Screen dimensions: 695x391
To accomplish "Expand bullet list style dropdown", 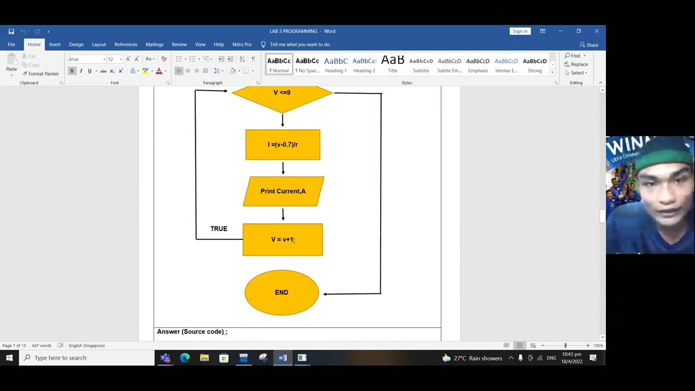I will (x=185, y=59).
